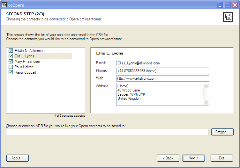The height and width of the screenshot is (168, 240).
Task: Select Pauli Holkeri in the contact list
Action: pyautogui.click(x=24, y=67)
